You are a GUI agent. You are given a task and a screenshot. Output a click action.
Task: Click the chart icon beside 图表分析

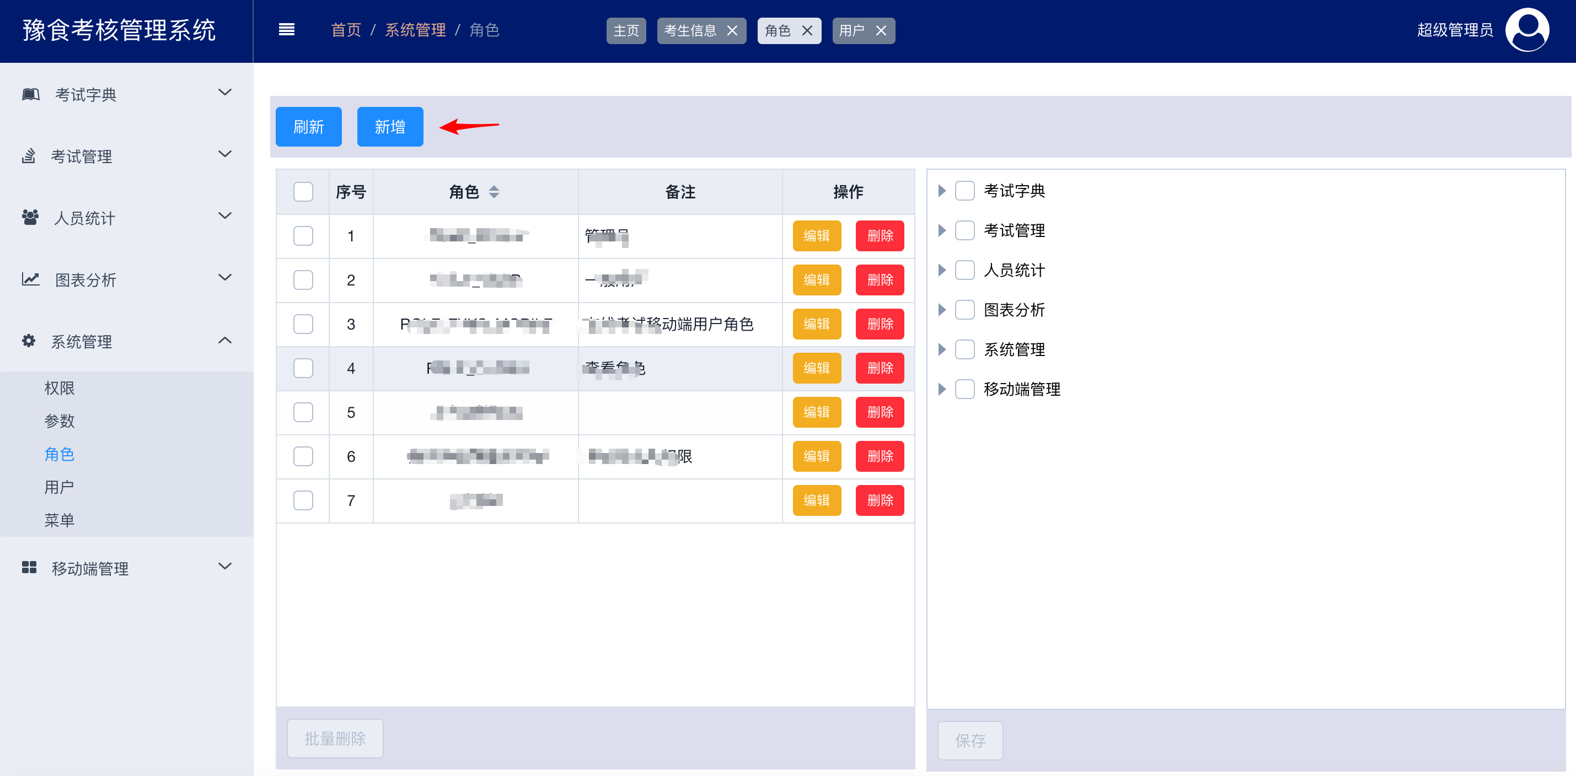click(x=30, y=279)
